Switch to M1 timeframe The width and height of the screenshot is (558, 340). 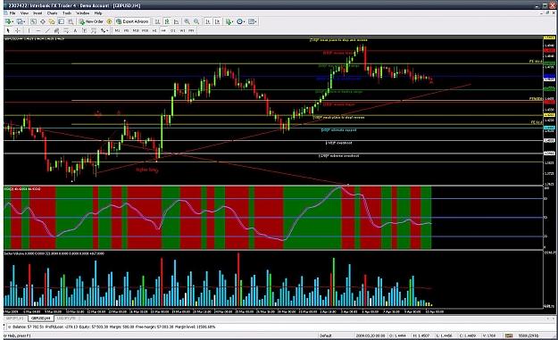(117, 30)
